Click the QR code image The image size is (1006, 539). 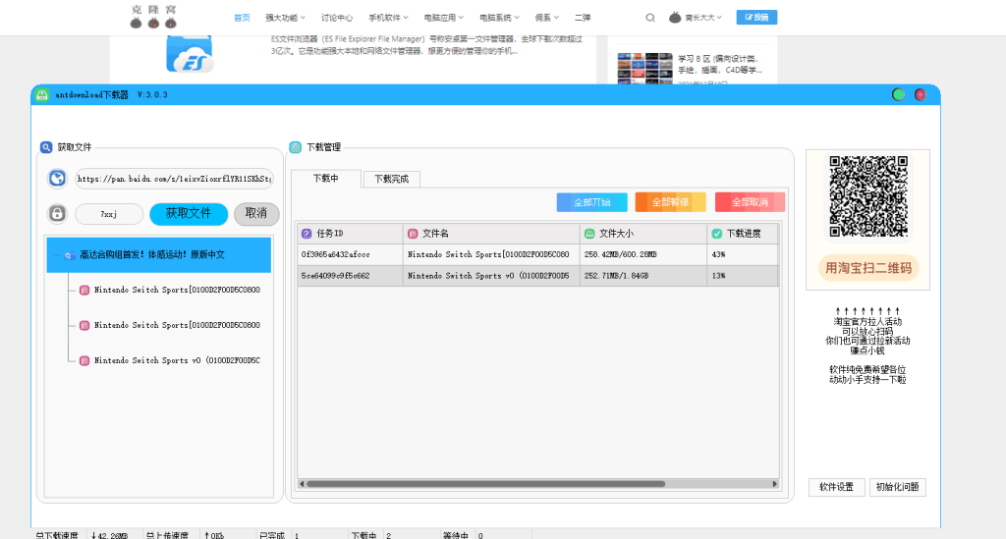pyautogui.click(x=868, y=196)
